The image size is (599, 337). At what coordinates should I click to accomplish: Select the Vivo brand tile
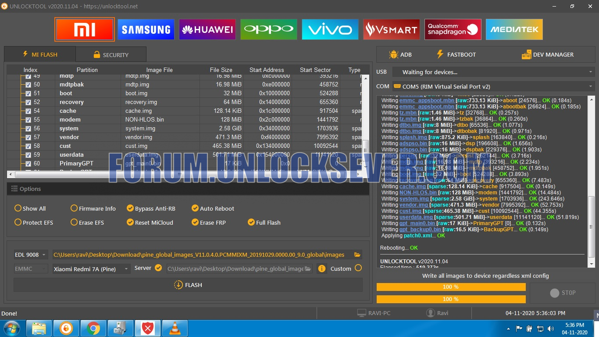(x=330, y=29)
